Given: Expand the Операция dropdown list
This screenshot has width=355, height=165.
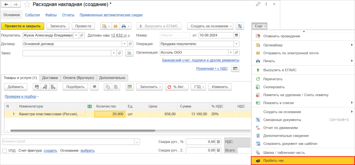Looking at the screenshot, I should point(236,44).
